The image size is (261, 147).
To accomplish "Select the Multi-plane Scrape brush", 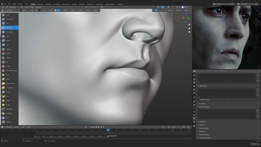I will (x=9, y=71).
